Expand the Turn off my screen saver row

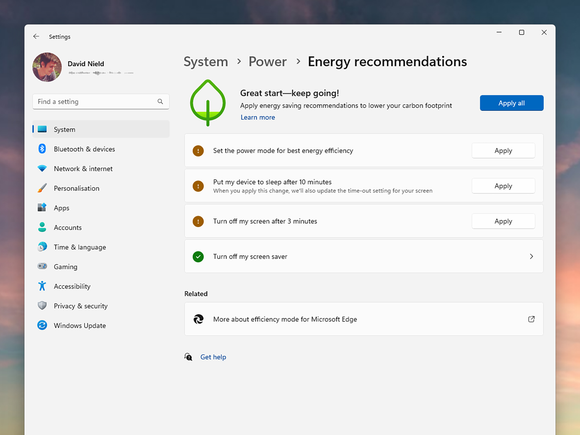tap(531, 256)
